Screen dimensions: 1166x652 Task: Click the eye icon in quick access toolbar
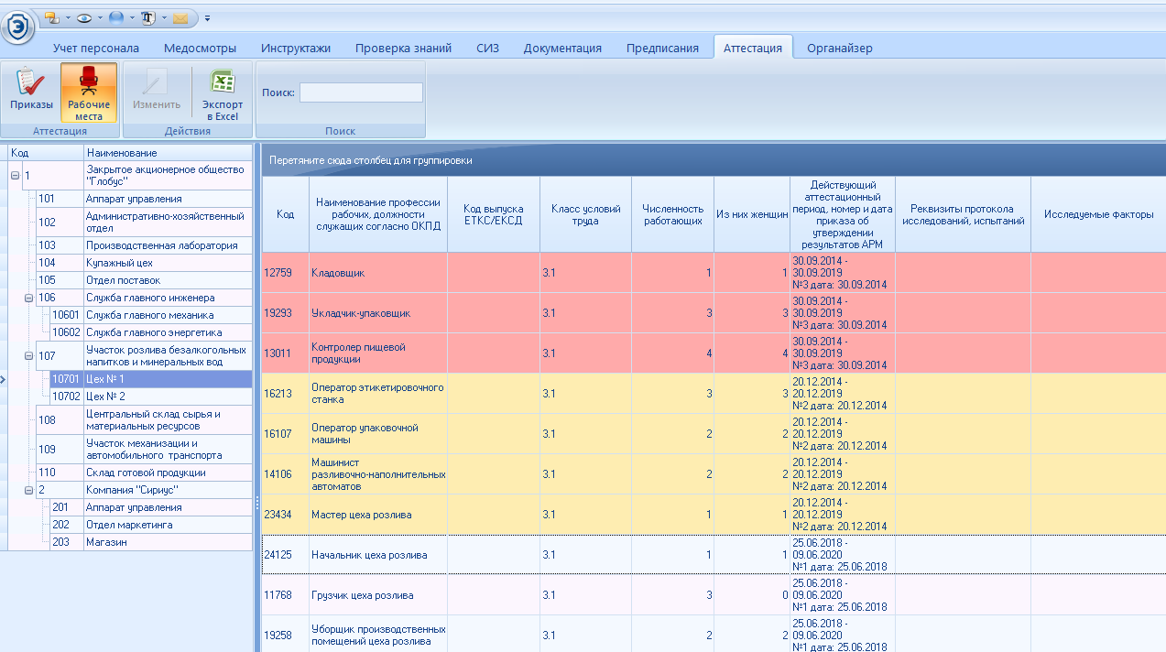[x=83, y=17]
